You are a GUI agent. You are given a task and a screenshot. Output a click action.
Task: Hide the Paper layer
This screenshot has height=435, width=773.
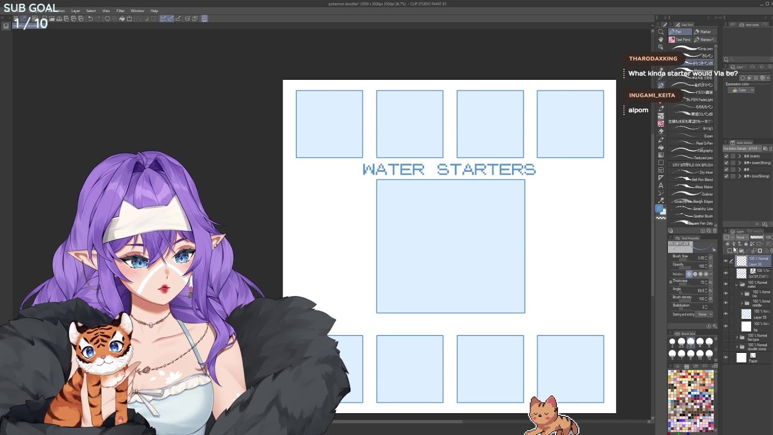726,357
